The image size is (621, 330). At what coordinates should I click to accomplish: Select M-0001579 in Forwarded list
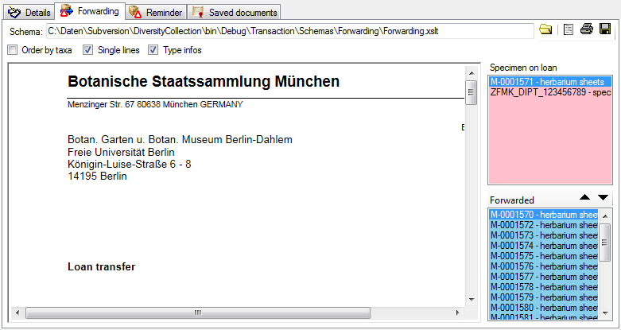544,297
